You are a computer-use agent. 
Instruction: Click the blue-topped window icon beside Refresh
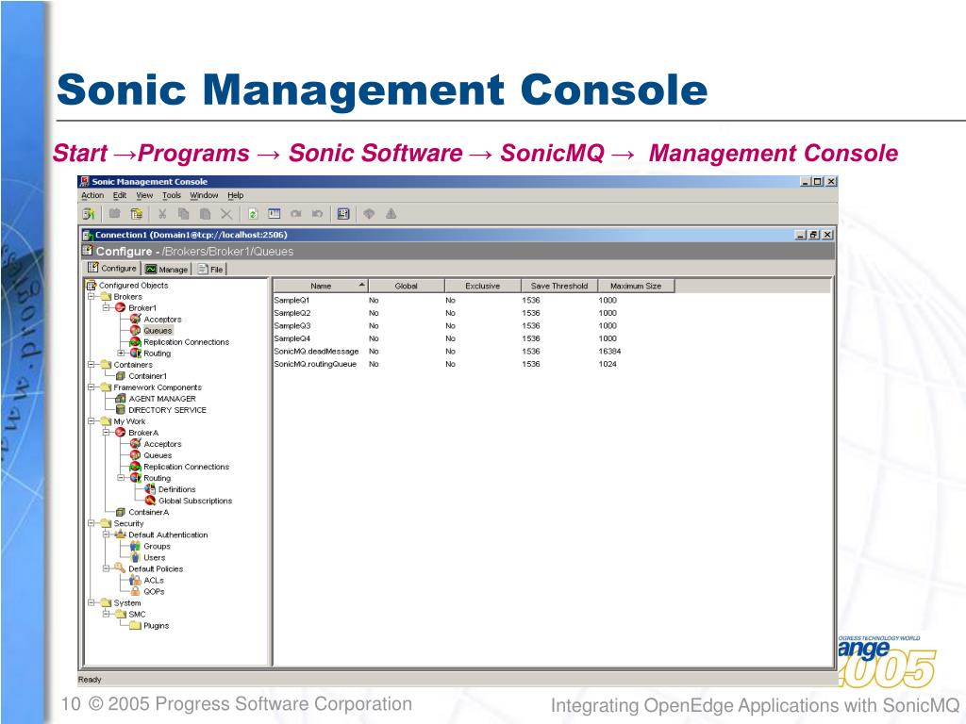[x=275, y=214]
